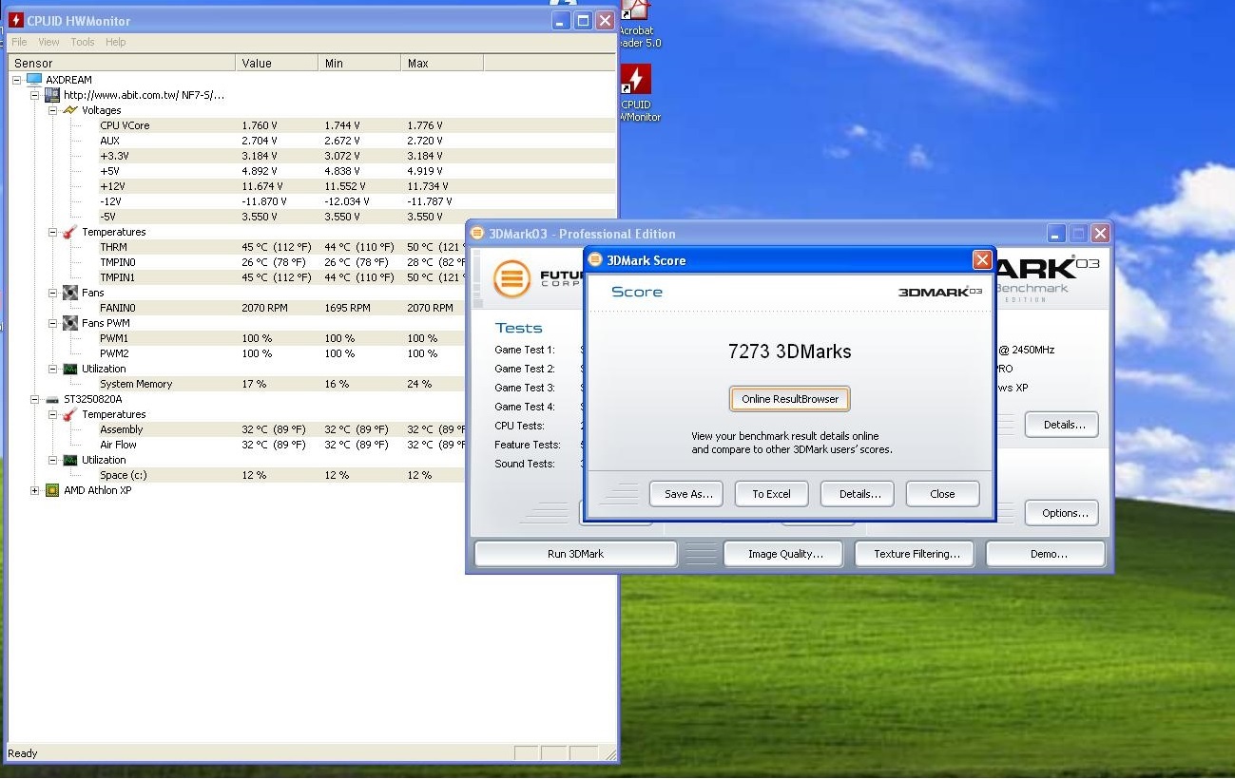Click the 3DMark03 title bar icon
The height and width of the screenshot is (779, 1235).
click(478, 234)
